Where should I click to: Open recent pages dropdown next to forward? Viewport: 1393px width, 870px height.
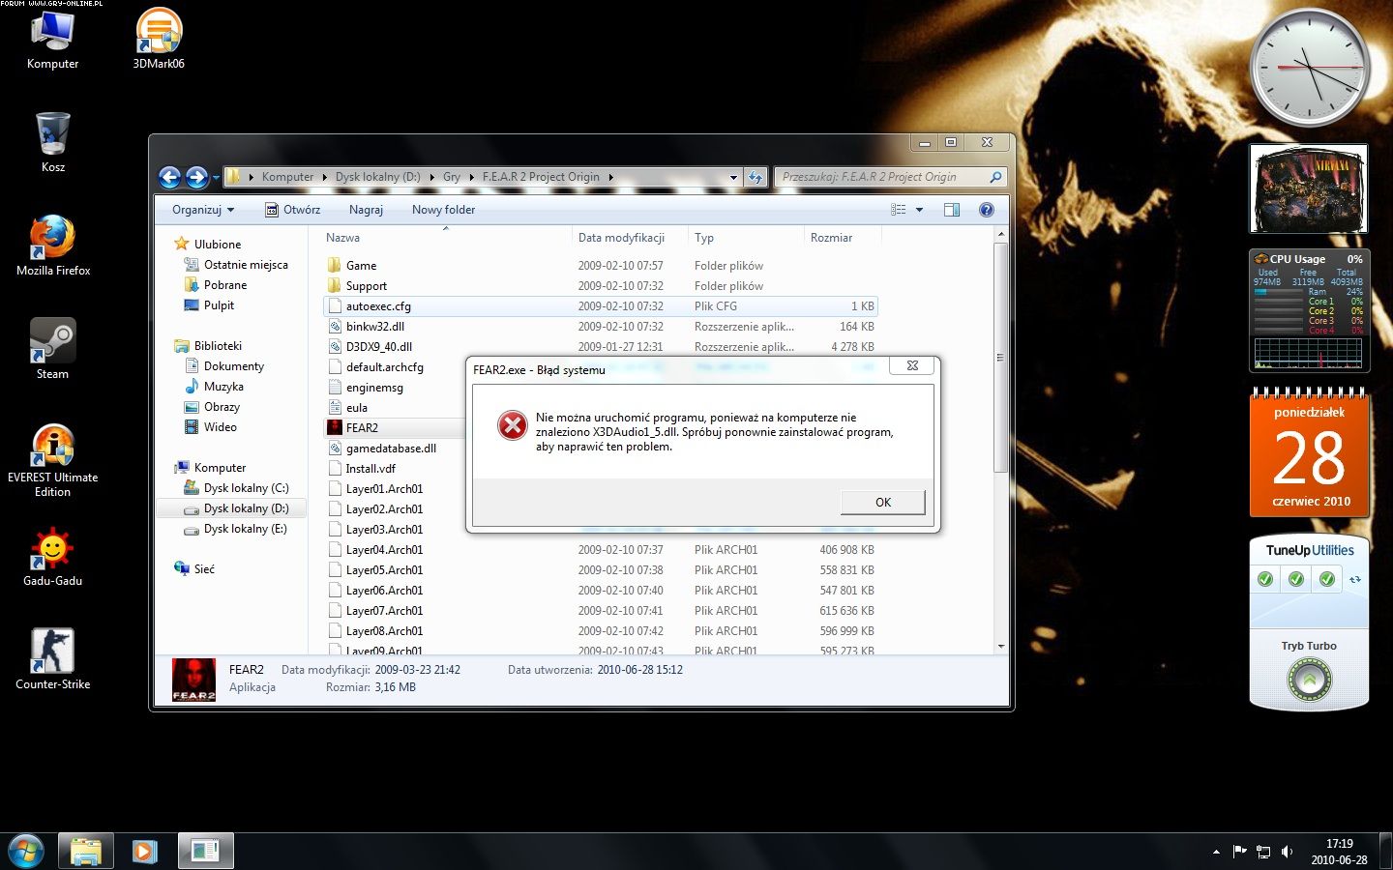coord(216,178)
